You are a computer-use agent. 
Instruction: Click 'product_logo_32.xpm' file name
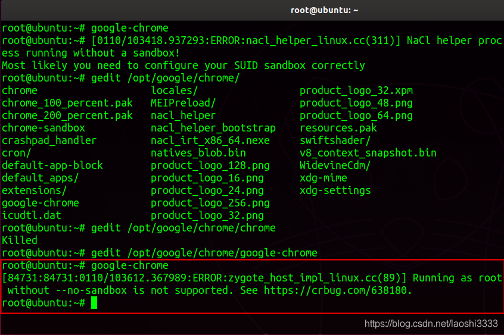click(x=356, y=91)
